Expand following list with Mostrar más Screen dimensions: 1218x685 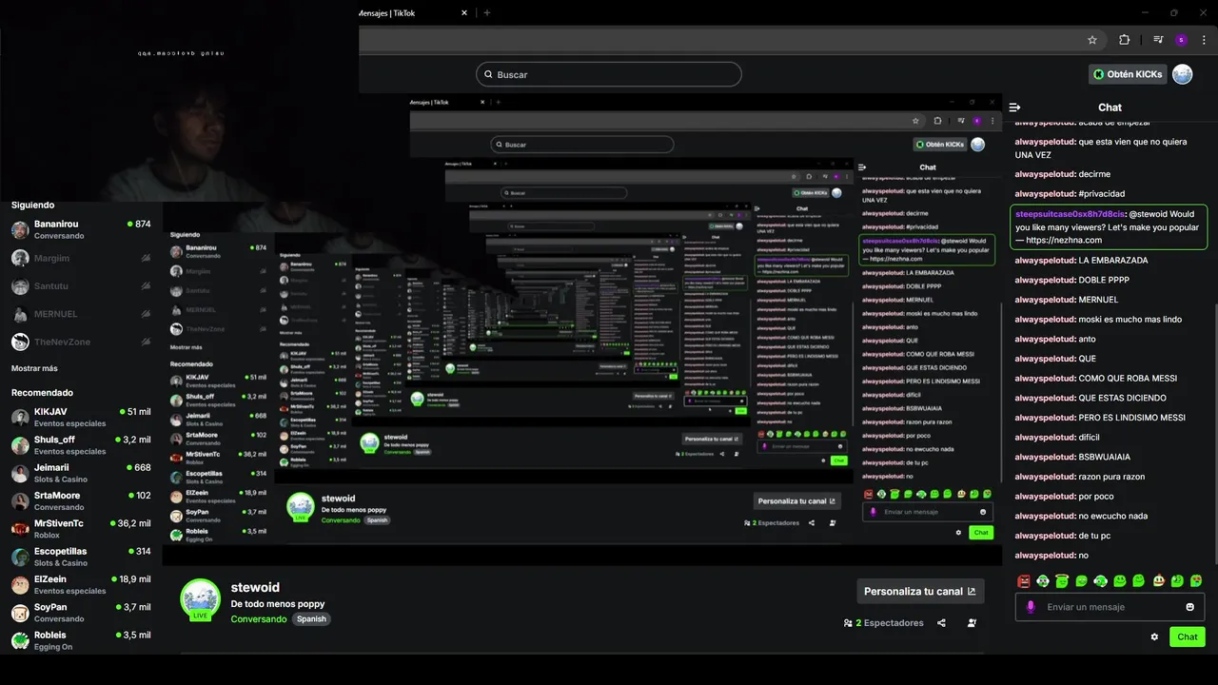click(x=34, y=368)
